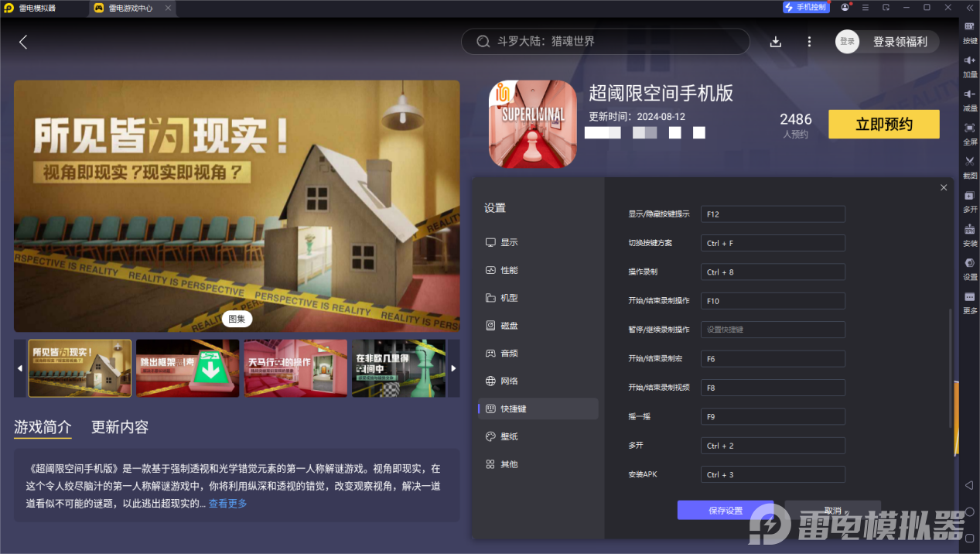The height and width of the screenshot is (554, 980).
Task: Open 磁盘 settings section
Action: (538, 326)
